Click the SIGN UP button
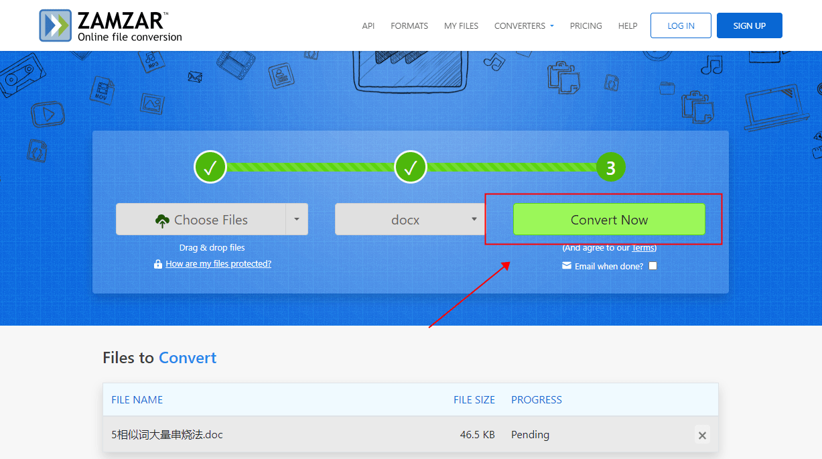 (x=749, y=25)
